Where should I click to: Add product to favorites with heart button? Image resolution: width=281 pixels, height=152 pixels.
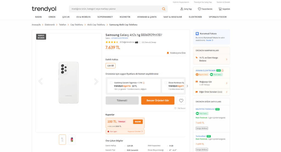(181, 100)
